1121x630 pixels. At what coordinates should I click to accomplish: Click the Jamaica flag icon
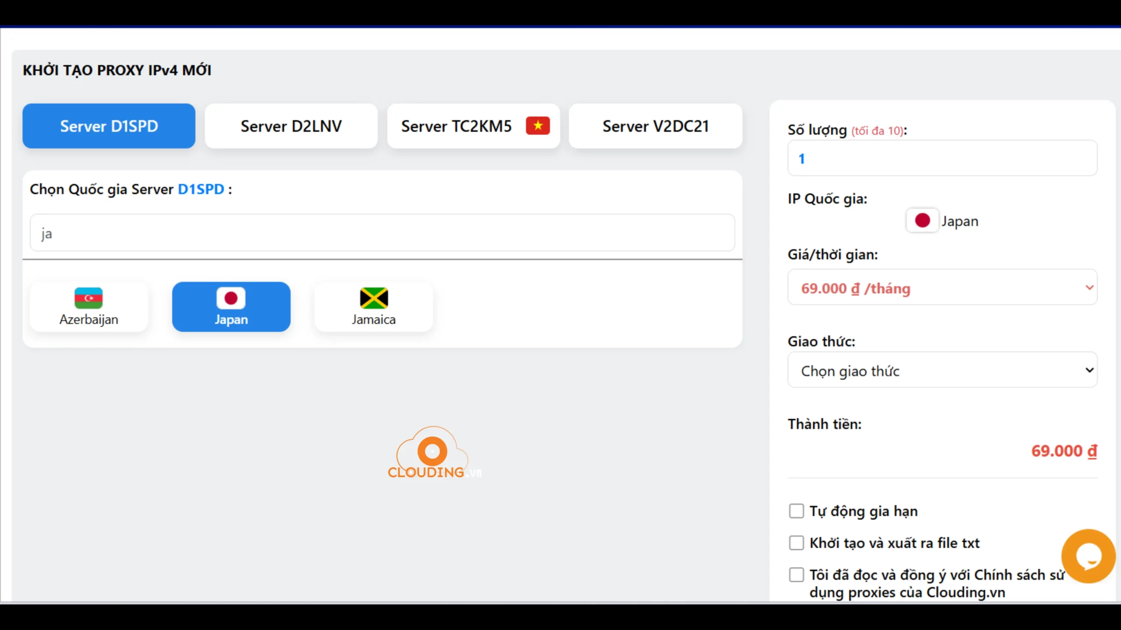pos(374,298)
